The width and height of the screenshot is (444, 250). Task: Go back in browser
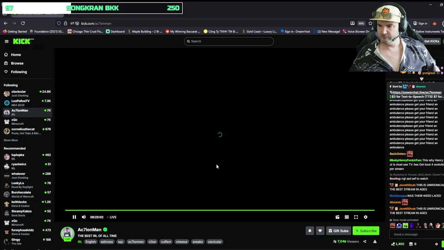(6, 23)
